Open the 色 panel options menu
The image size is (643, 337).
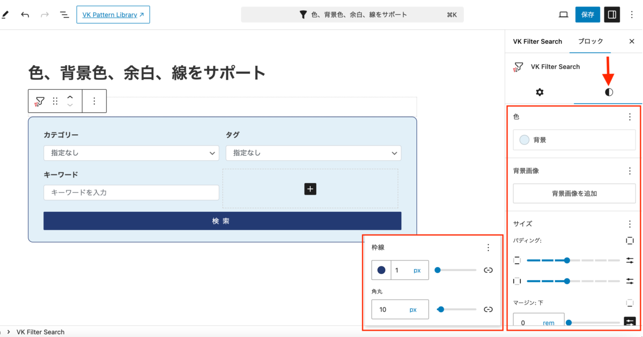pos(630,117)
